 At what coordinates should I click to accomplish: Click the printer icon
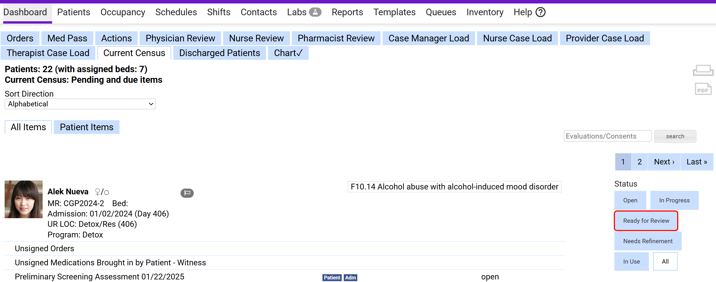point(703,70)
